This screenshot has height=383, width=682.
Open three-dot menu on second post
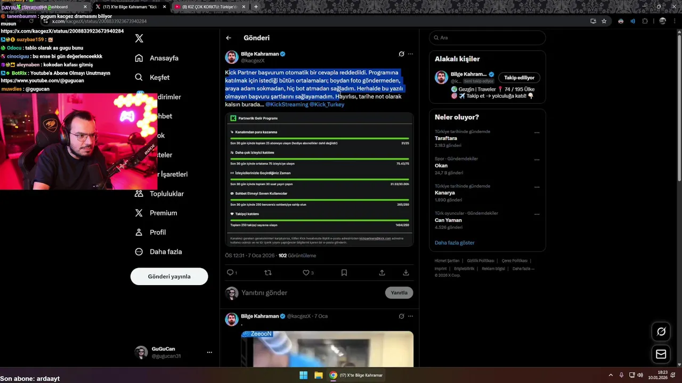(410, 316)
